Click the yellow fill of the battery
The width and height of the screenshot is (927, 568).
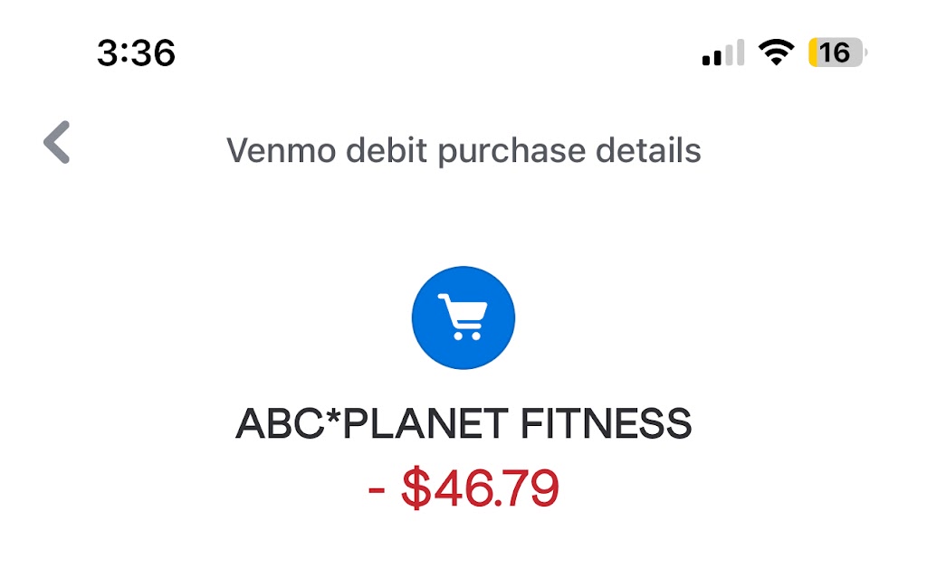(815, 52)
